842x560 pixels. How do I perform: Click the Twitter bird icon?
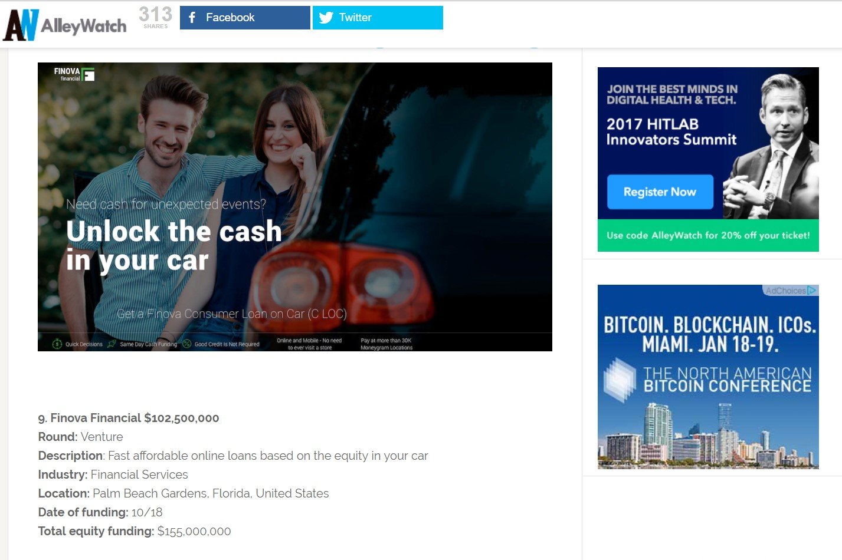point(326,18)
